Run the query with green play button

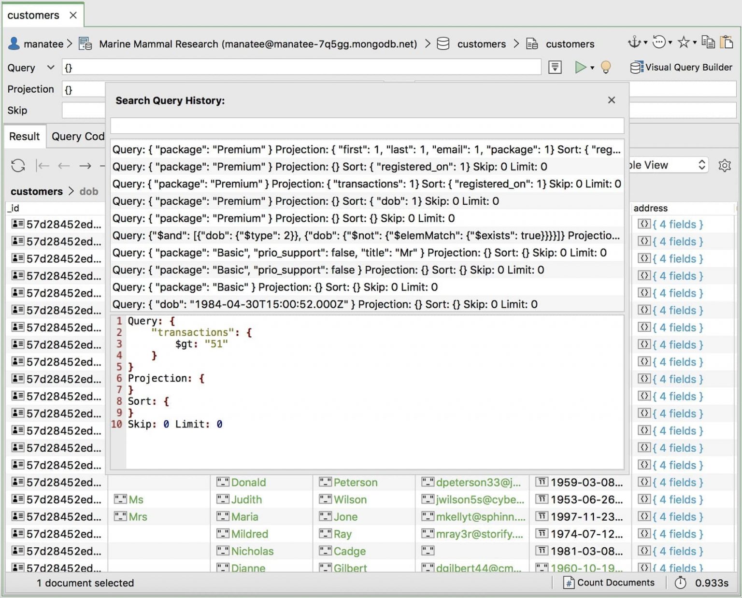[580, 67]
